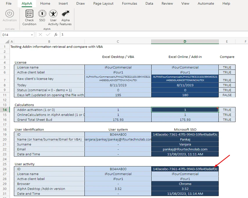This screenshot has width=248, height=198.
Task: Open the Insert ribbon tab
Action: click(x=63, y=3)
